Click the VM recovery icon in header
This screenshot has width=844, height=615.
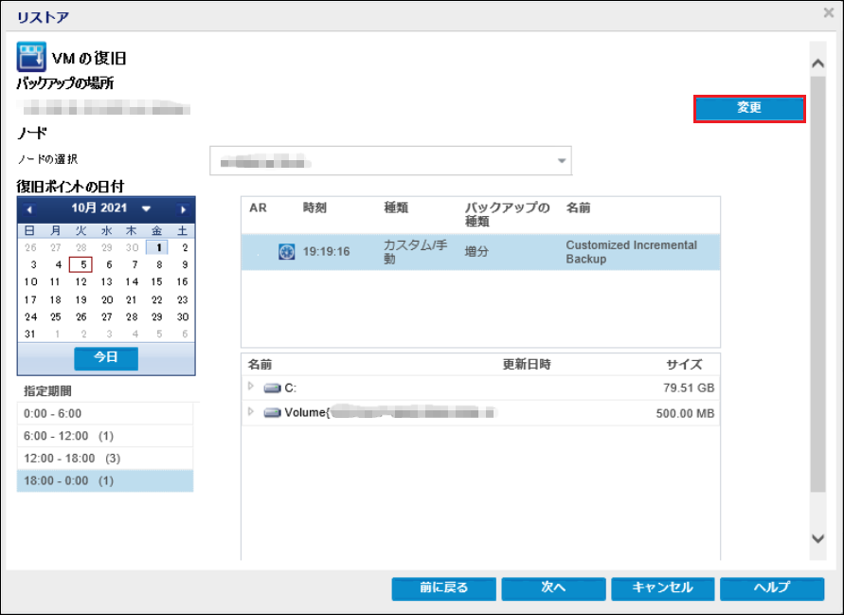click(x=31, y=57)
